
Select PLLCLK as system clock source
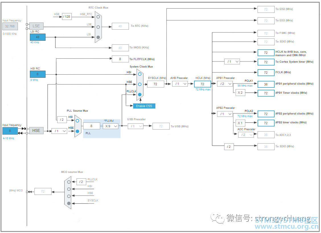coord(139,94)
